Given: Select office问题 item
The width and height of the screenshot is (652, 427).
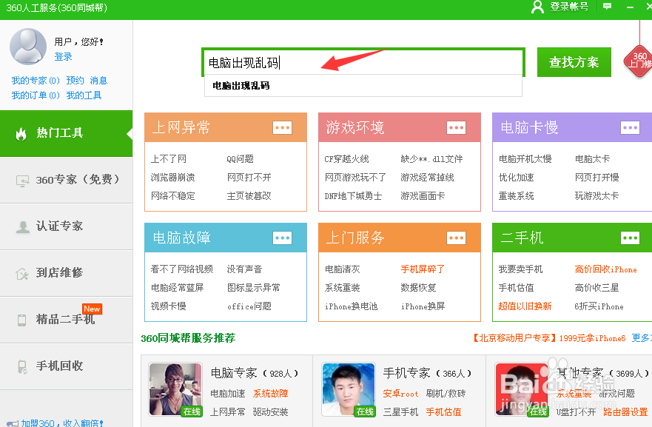Looking at the screenshot, I should pos(249,306).
